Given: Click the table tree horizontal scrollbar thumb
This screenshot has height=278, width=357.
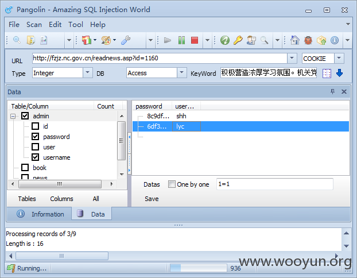Looking at the screenshot, I should tap(60, 184).
